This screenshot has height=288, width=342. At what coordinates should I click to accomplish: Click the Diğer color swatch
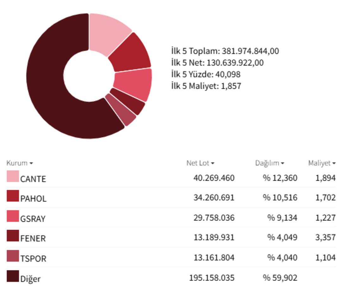(x=13, y=276)
